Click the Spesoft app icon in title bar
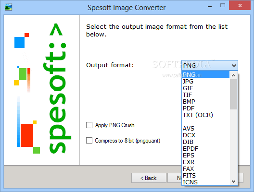254x192 pixels. tap(8, 7)
